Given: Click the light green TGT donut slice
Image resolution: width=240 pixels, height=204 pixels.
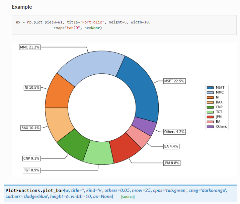Looking at the screenshot, I should [99, 153].
